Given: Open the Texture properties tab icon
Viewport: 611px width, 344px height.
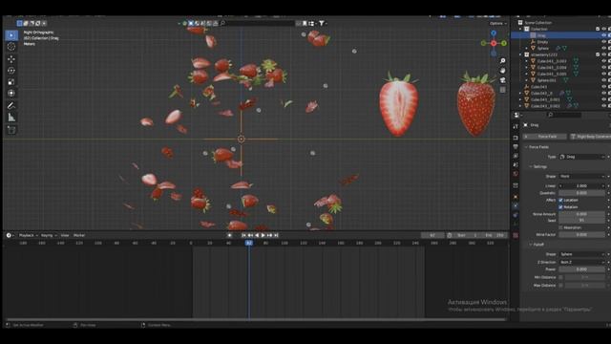Looking at the screenshot, I should click(x=516, y=236).
